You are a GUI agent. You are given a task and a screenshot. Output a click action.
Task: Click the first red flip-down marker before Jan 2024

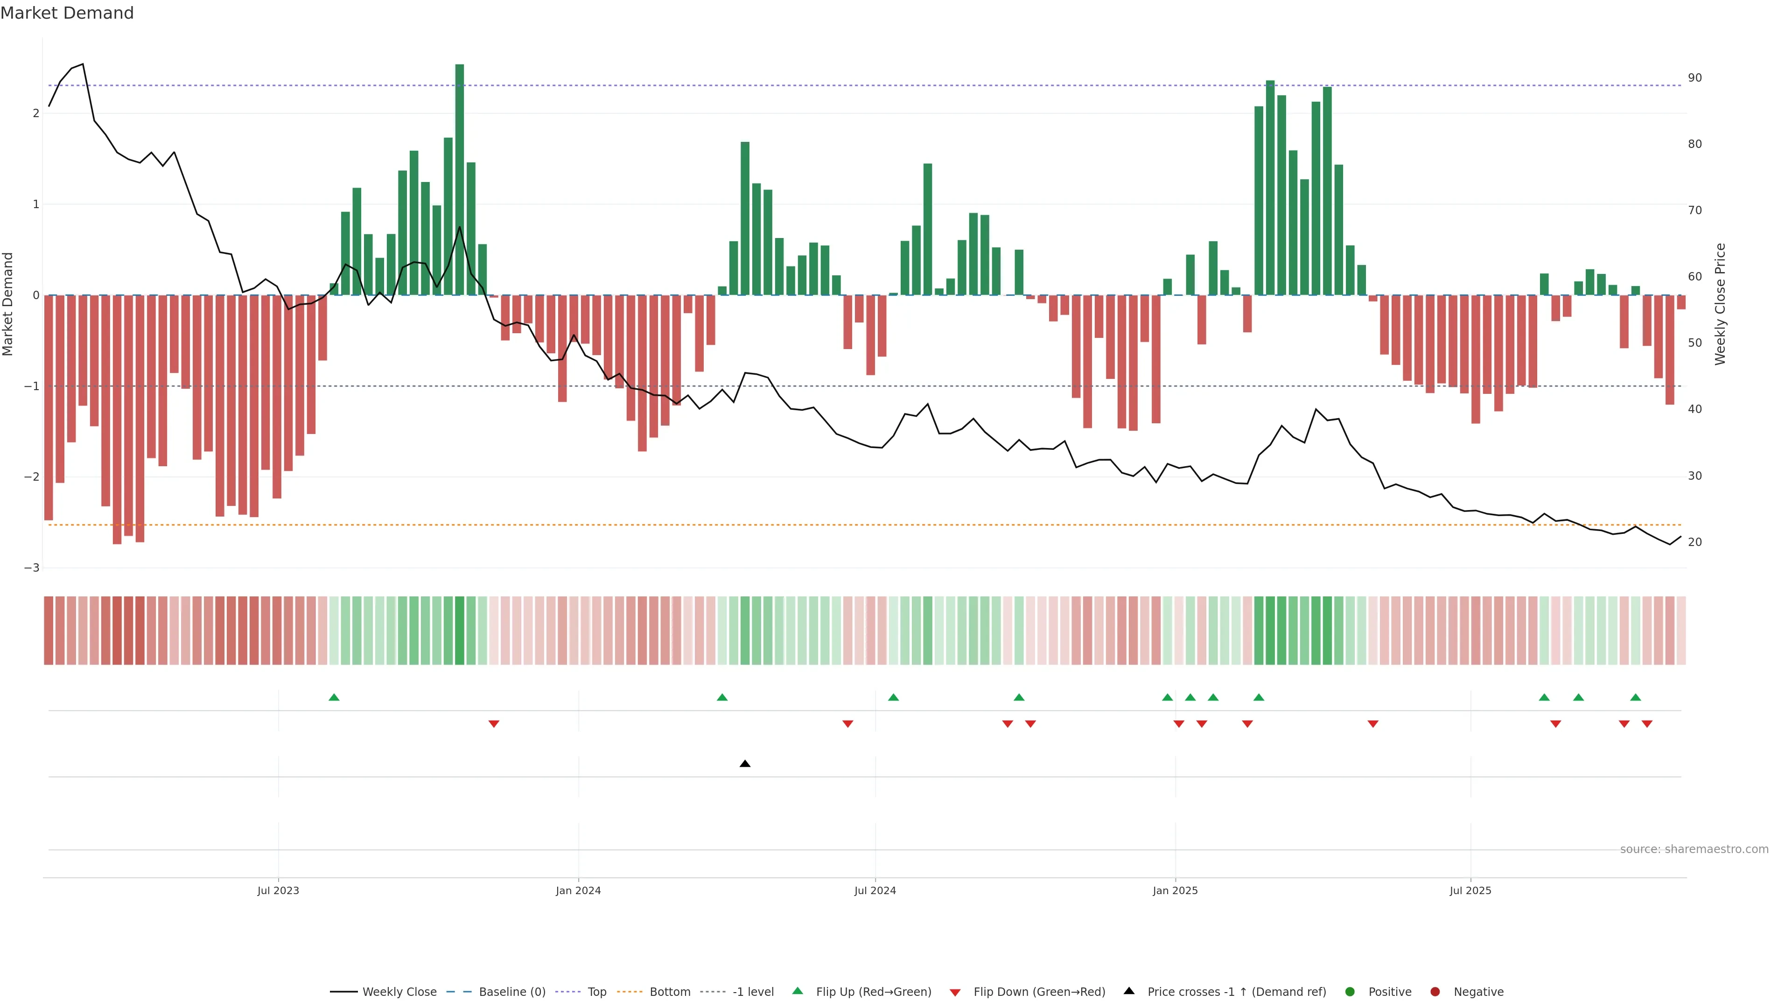click(494, 724)
